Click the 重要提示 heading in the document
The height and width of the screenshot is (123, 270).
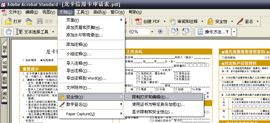pos(31,69)
